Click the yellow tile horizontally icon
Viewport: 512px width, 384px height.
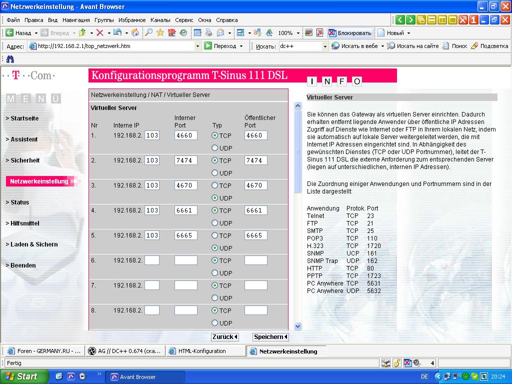click(431, 20)
